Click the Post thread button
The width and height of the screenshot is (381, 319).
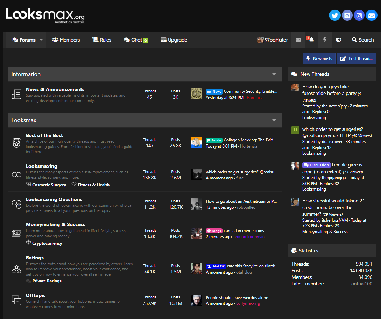357,59
